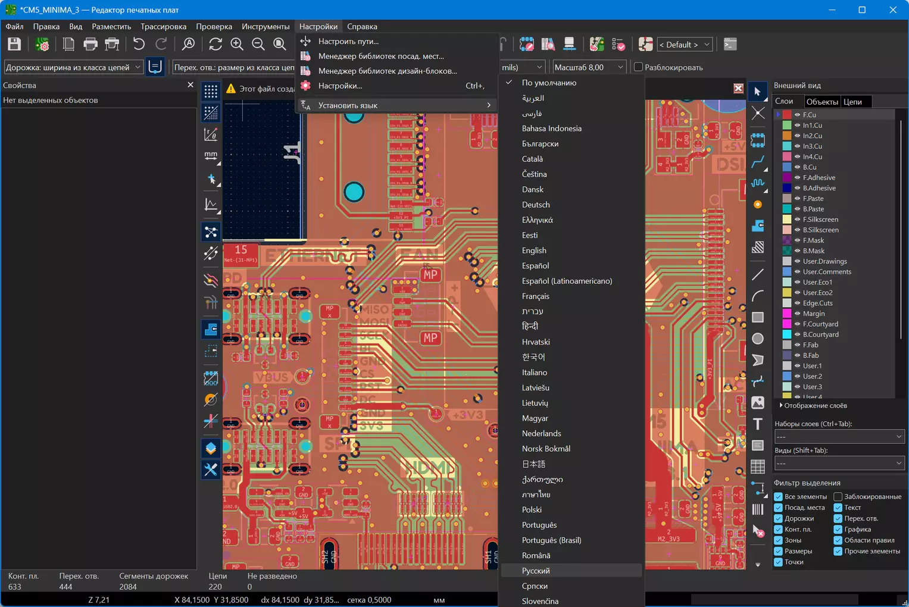Select the Draw Circle tool
The height and width of the screenshot is (607, 909).
coord(757,339)
